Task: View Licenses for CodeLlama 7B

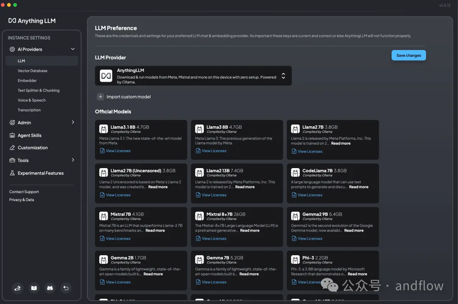Action: click(307, 195)
